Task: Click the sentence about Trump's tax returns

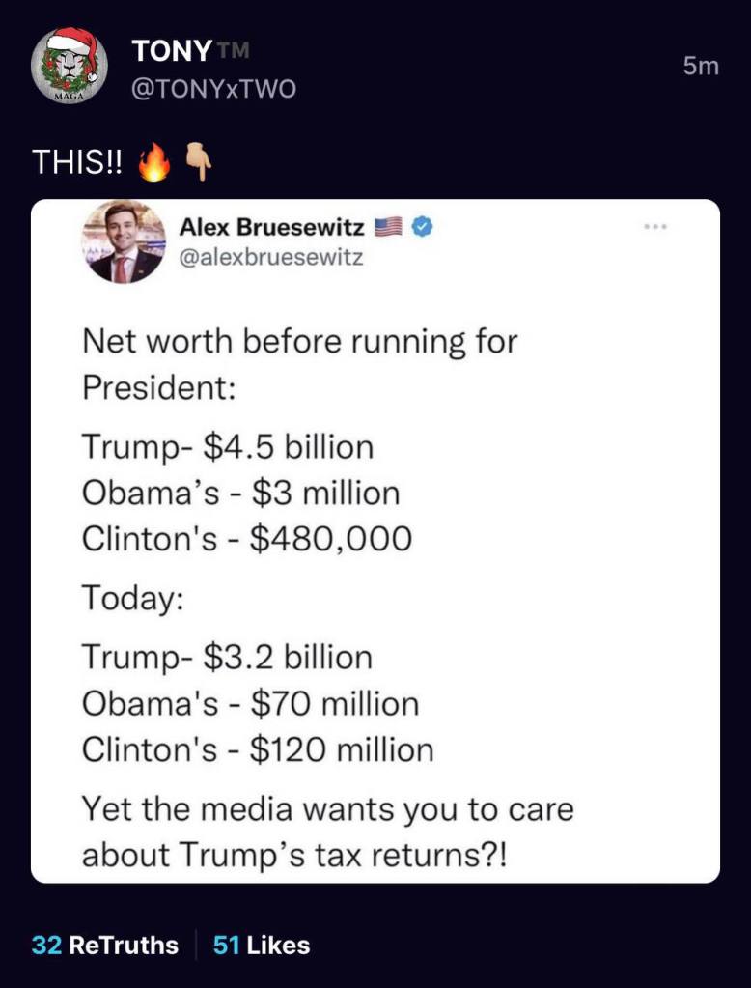Action: pyautogui.click(x=327, y=831)
